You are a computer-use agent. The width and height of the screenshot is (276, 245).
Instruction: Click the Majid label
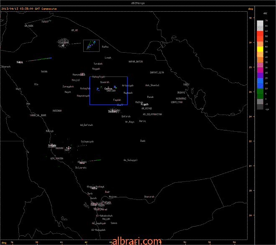tap(76, 80)
